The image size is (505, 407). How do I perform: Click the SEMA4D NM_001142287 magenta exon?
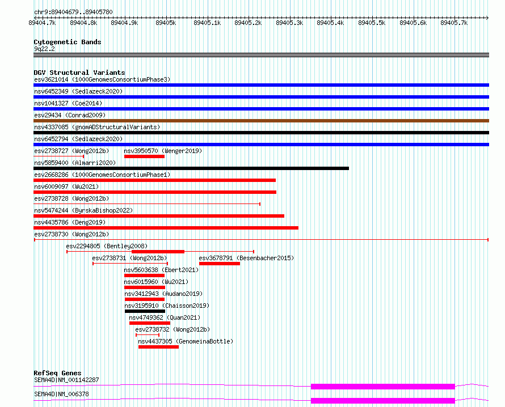point(383,387)
